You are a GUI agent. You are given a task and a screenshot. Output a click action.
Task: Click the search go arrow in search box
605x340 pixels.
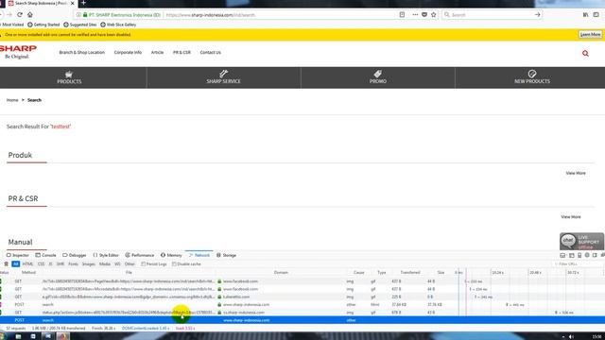point(538,15)
